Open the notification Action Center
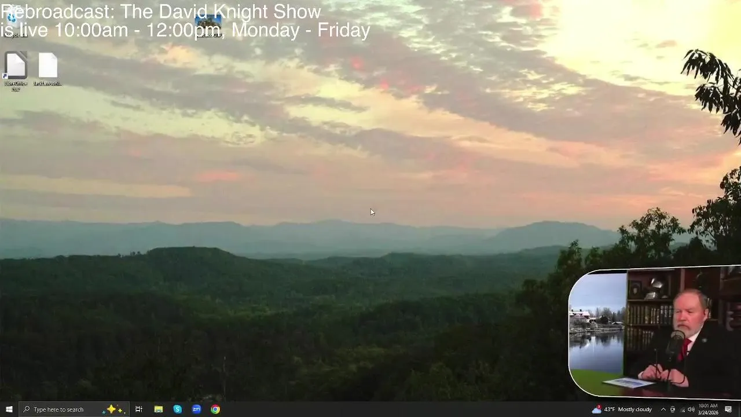The image size is (741, 417). click(x=728, y=409)
